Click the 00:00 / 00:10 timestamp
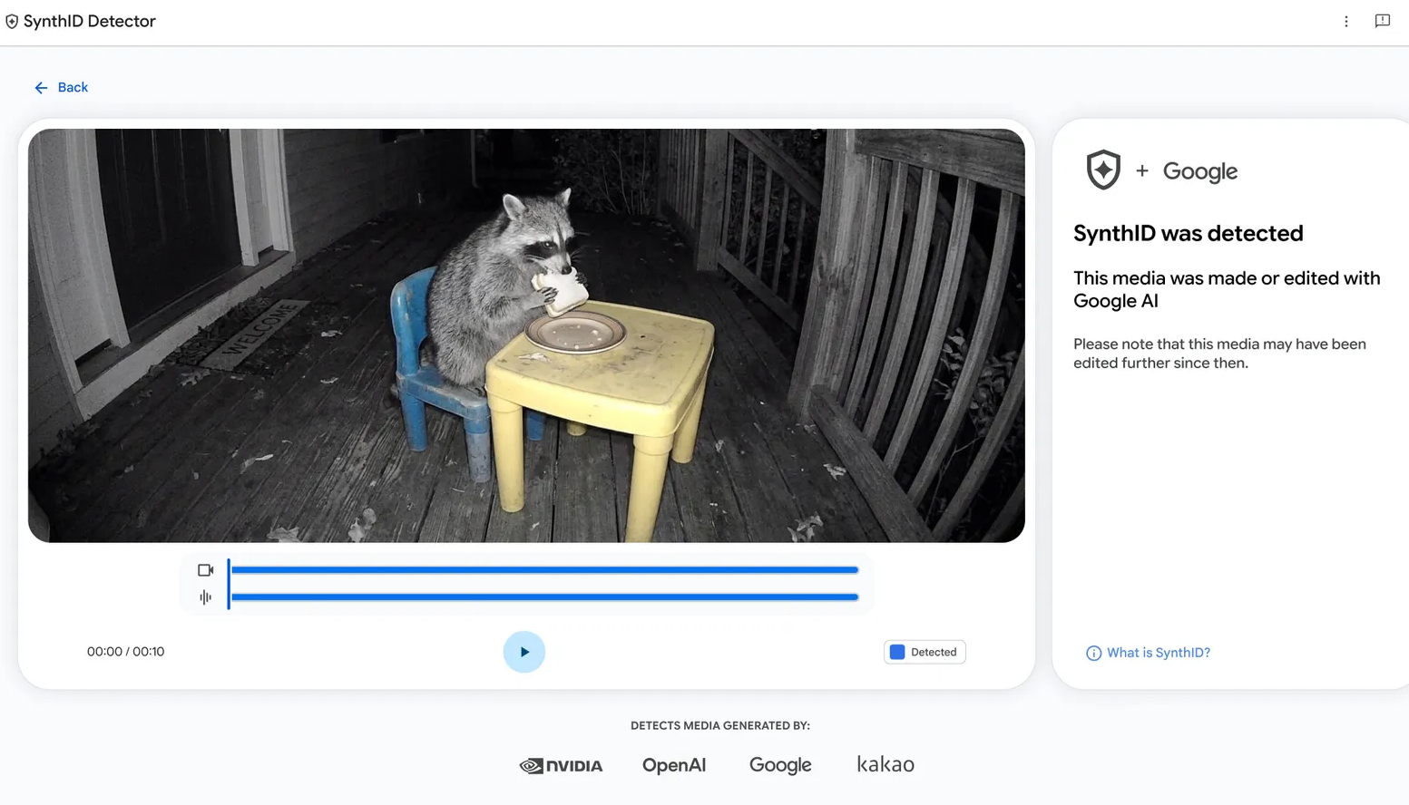The width and height of the screenshot is (1409, 805). pos(126,652)
